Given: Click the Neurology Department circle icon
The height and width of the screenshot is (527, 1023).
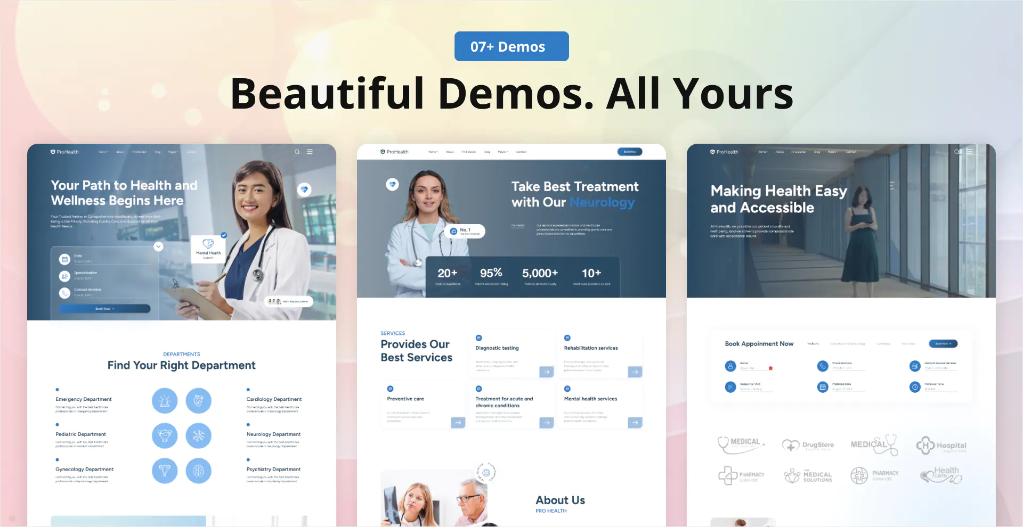Looking at the screenshot, I should coord(198,436).
